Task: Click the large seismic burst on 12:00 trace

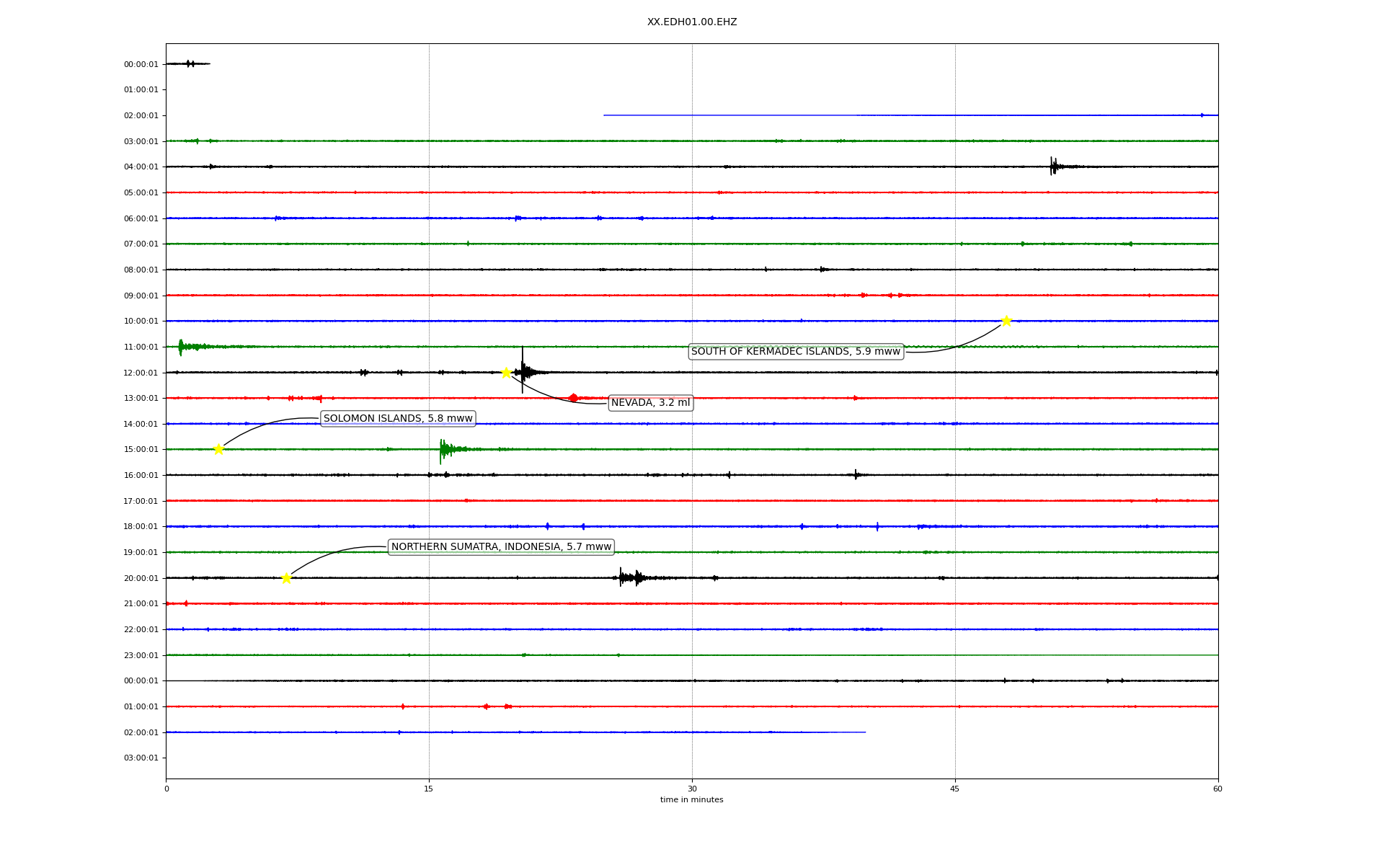Action: pyautogui.click(x=524, y=372)
